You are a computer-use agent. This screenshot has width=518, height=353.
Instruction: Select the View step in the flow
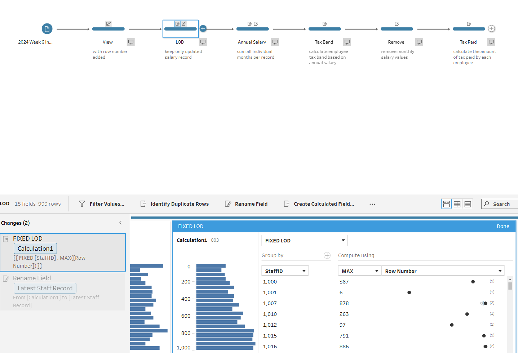108,29
